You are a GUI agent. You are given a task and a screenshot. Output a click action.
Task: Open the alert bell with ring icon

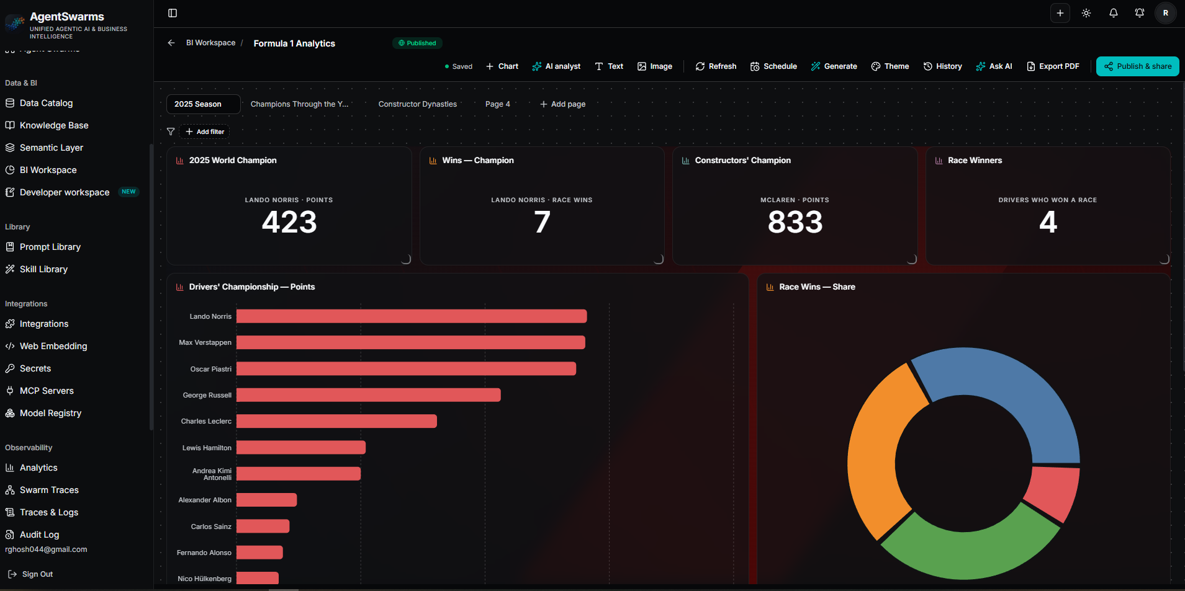pyautogui.click(x=1140, y=13)
